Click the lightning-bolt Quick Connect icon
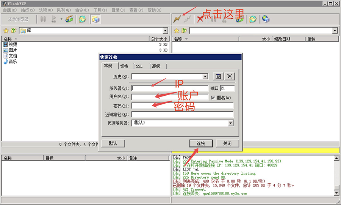The width and height of the screenshot is (341, 205). pos(177,19)
